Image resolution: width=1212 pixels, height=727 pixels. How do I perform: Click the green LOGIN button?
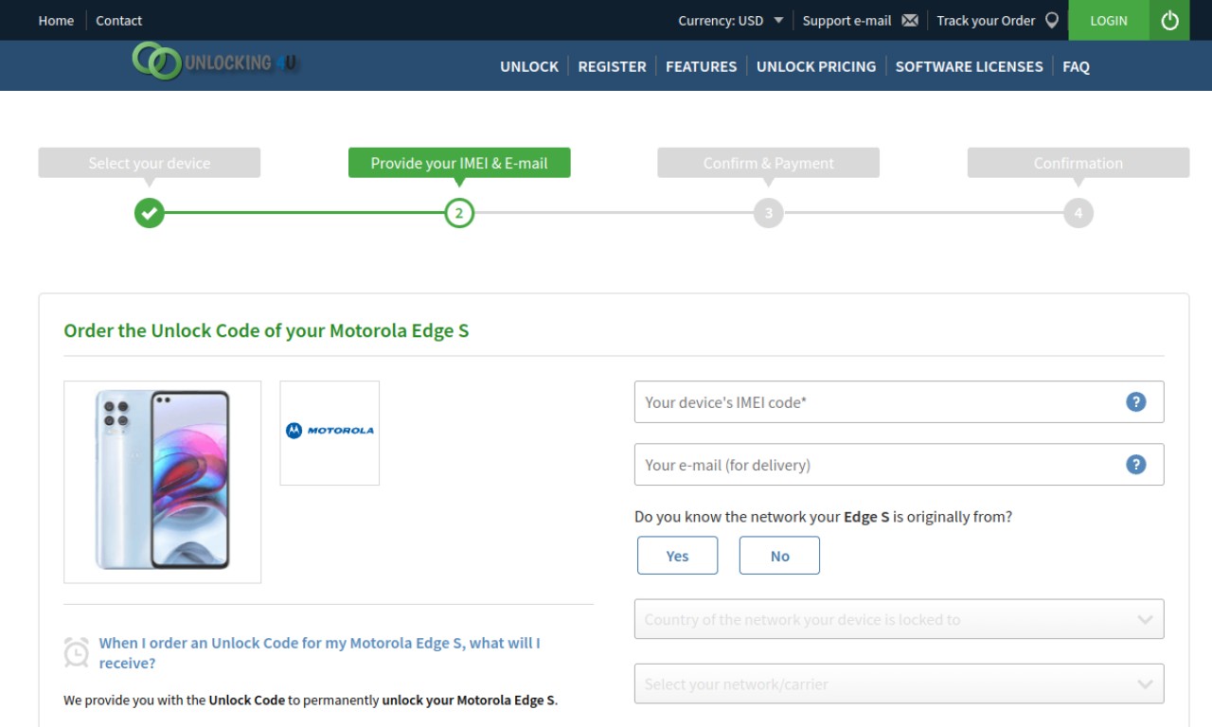pos(1109,20)
